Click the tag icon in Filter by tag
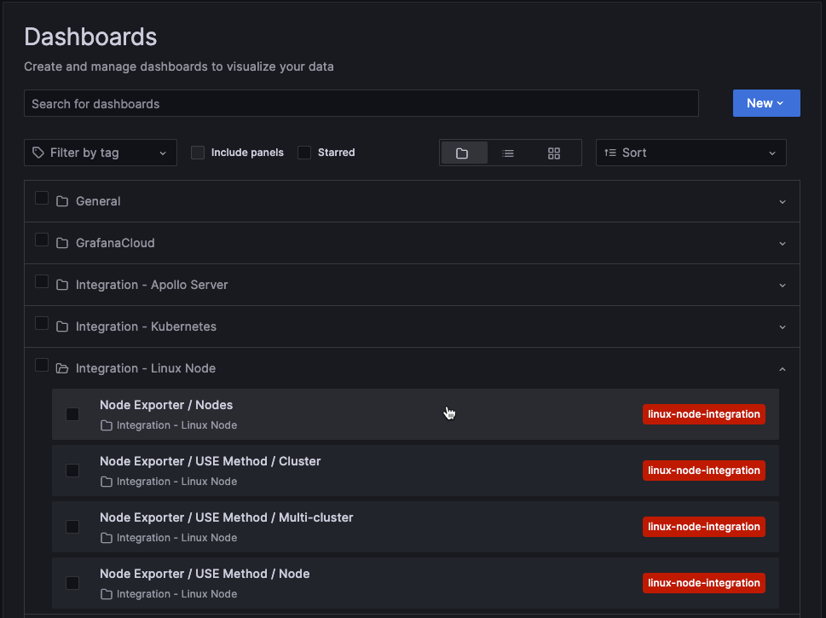 click(x=38, y=152)
